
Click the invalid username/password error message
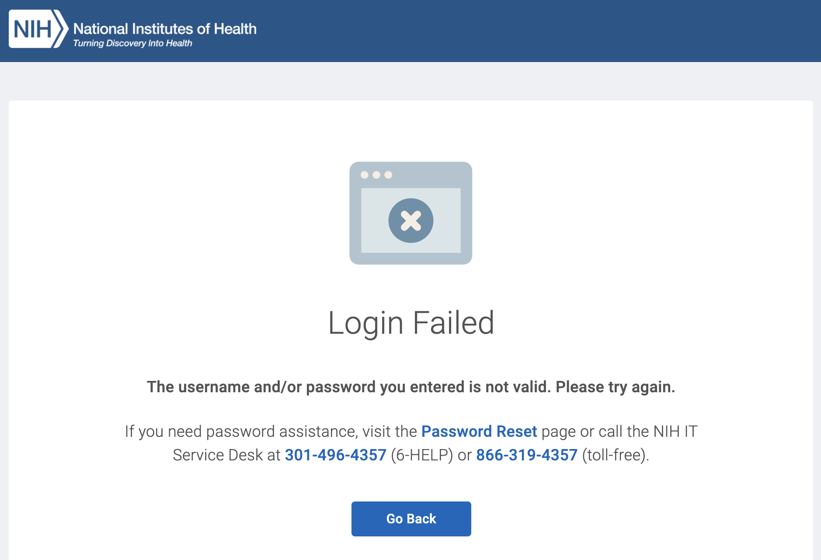pyautogui.click(x=411, y=387)
